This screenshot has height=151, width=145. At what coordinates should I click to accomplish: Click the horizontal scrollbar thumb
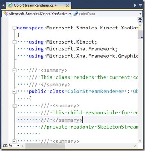45,146
